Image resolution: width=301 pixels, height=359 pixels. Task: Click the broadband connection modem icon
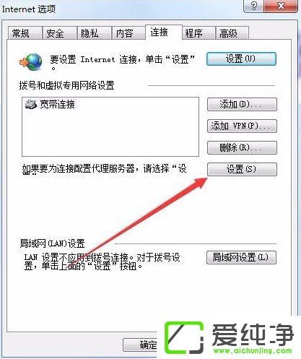[x=31, y=105]
